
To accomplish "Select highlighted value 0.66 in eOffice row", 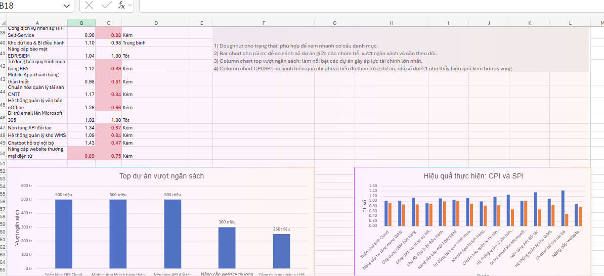I will pyautogui.click(x=109, y=104).
